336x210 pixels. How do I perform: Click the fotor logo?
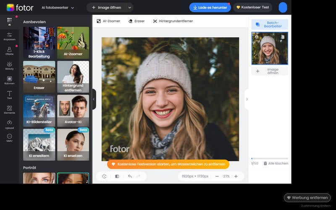pos(20,8)
